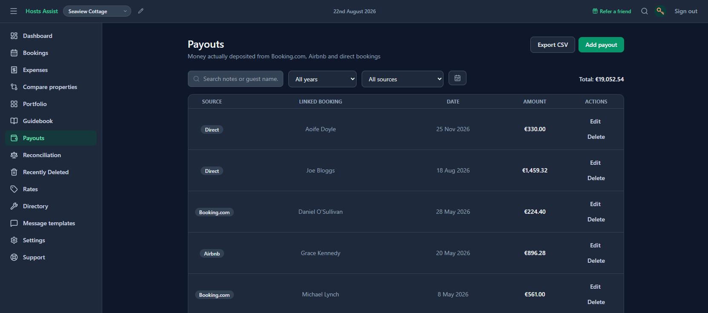The height and width of the screenshot is (313, 708).
Task: Expand the Seaview Cottage property selector
Action: 97,11
